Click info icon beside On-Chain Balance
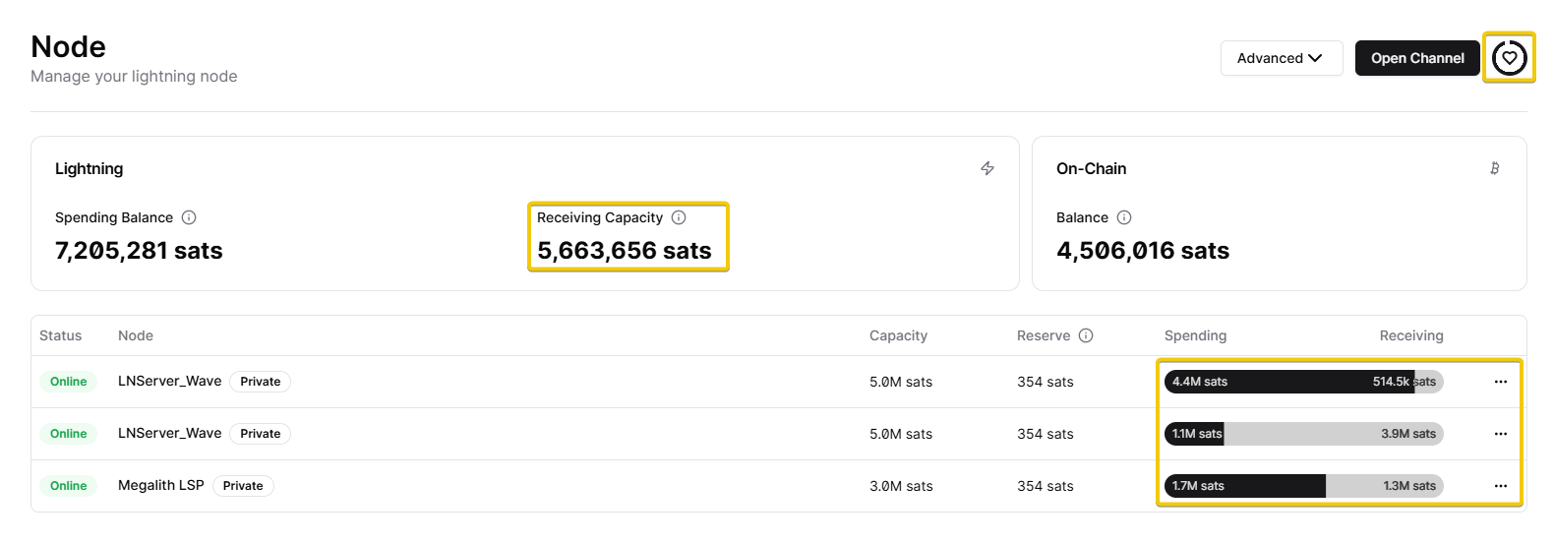1554x544 pixels. tap(1124, 217)
